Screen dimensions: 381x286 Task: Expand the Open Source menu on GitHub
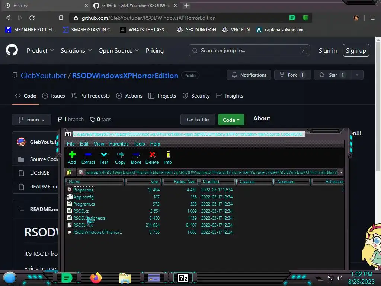tap(119, 50)
